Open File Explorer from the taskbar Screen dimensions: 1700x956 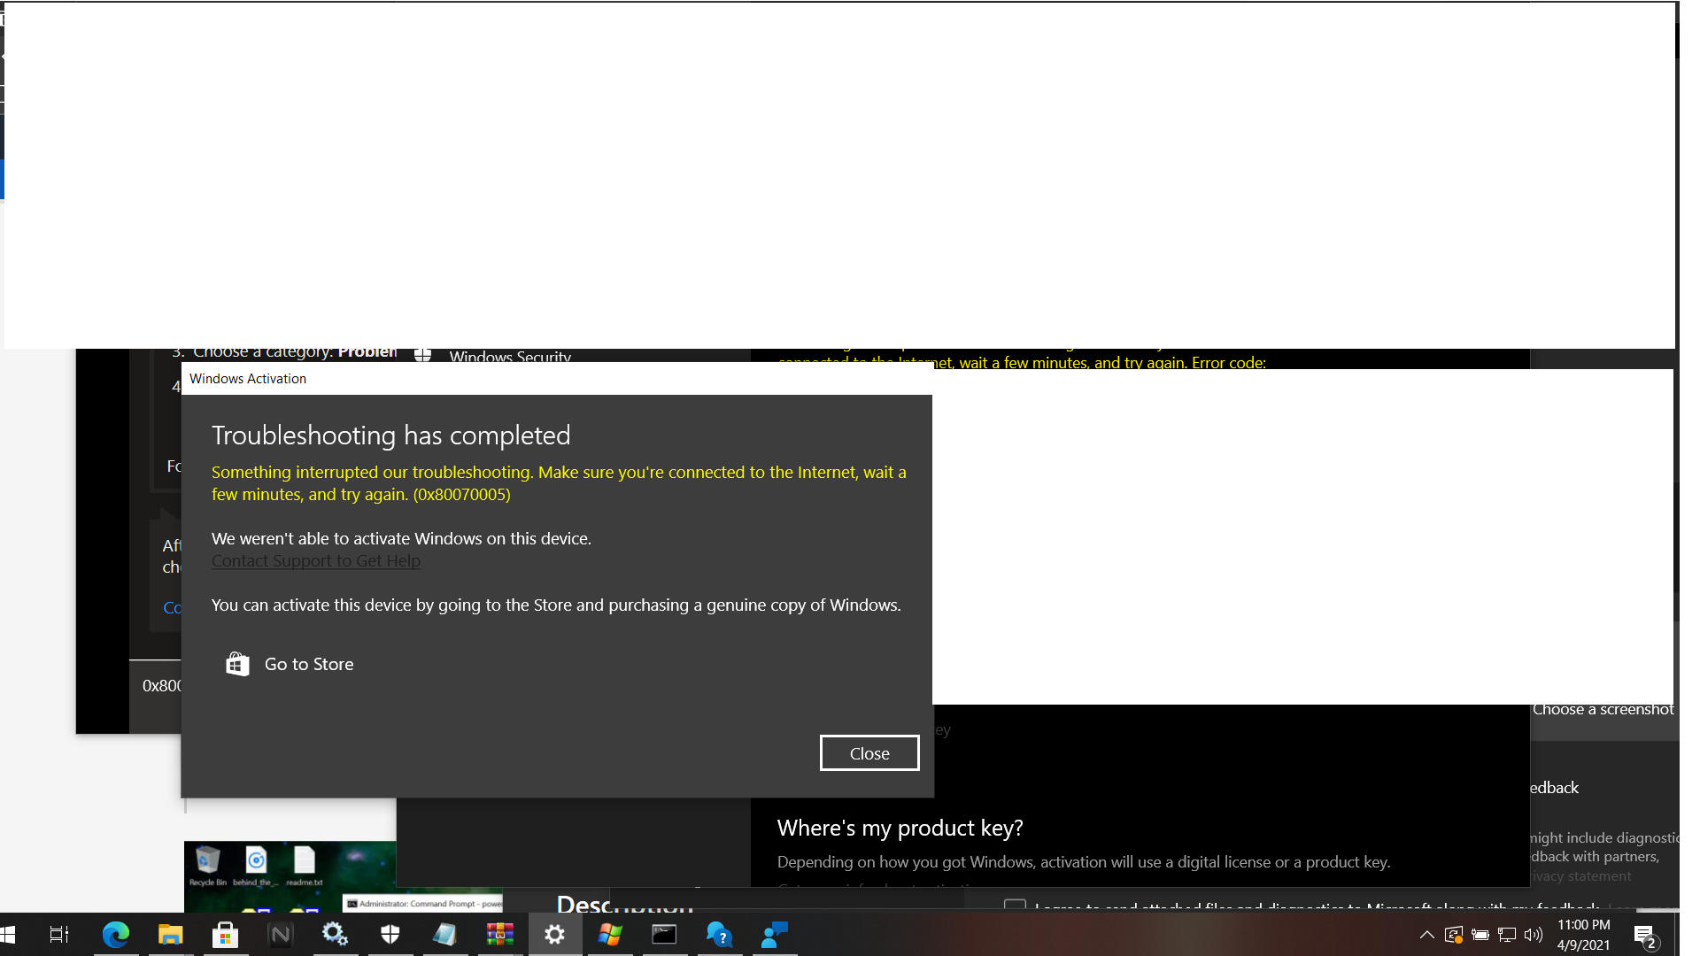[x=170, y=934]
